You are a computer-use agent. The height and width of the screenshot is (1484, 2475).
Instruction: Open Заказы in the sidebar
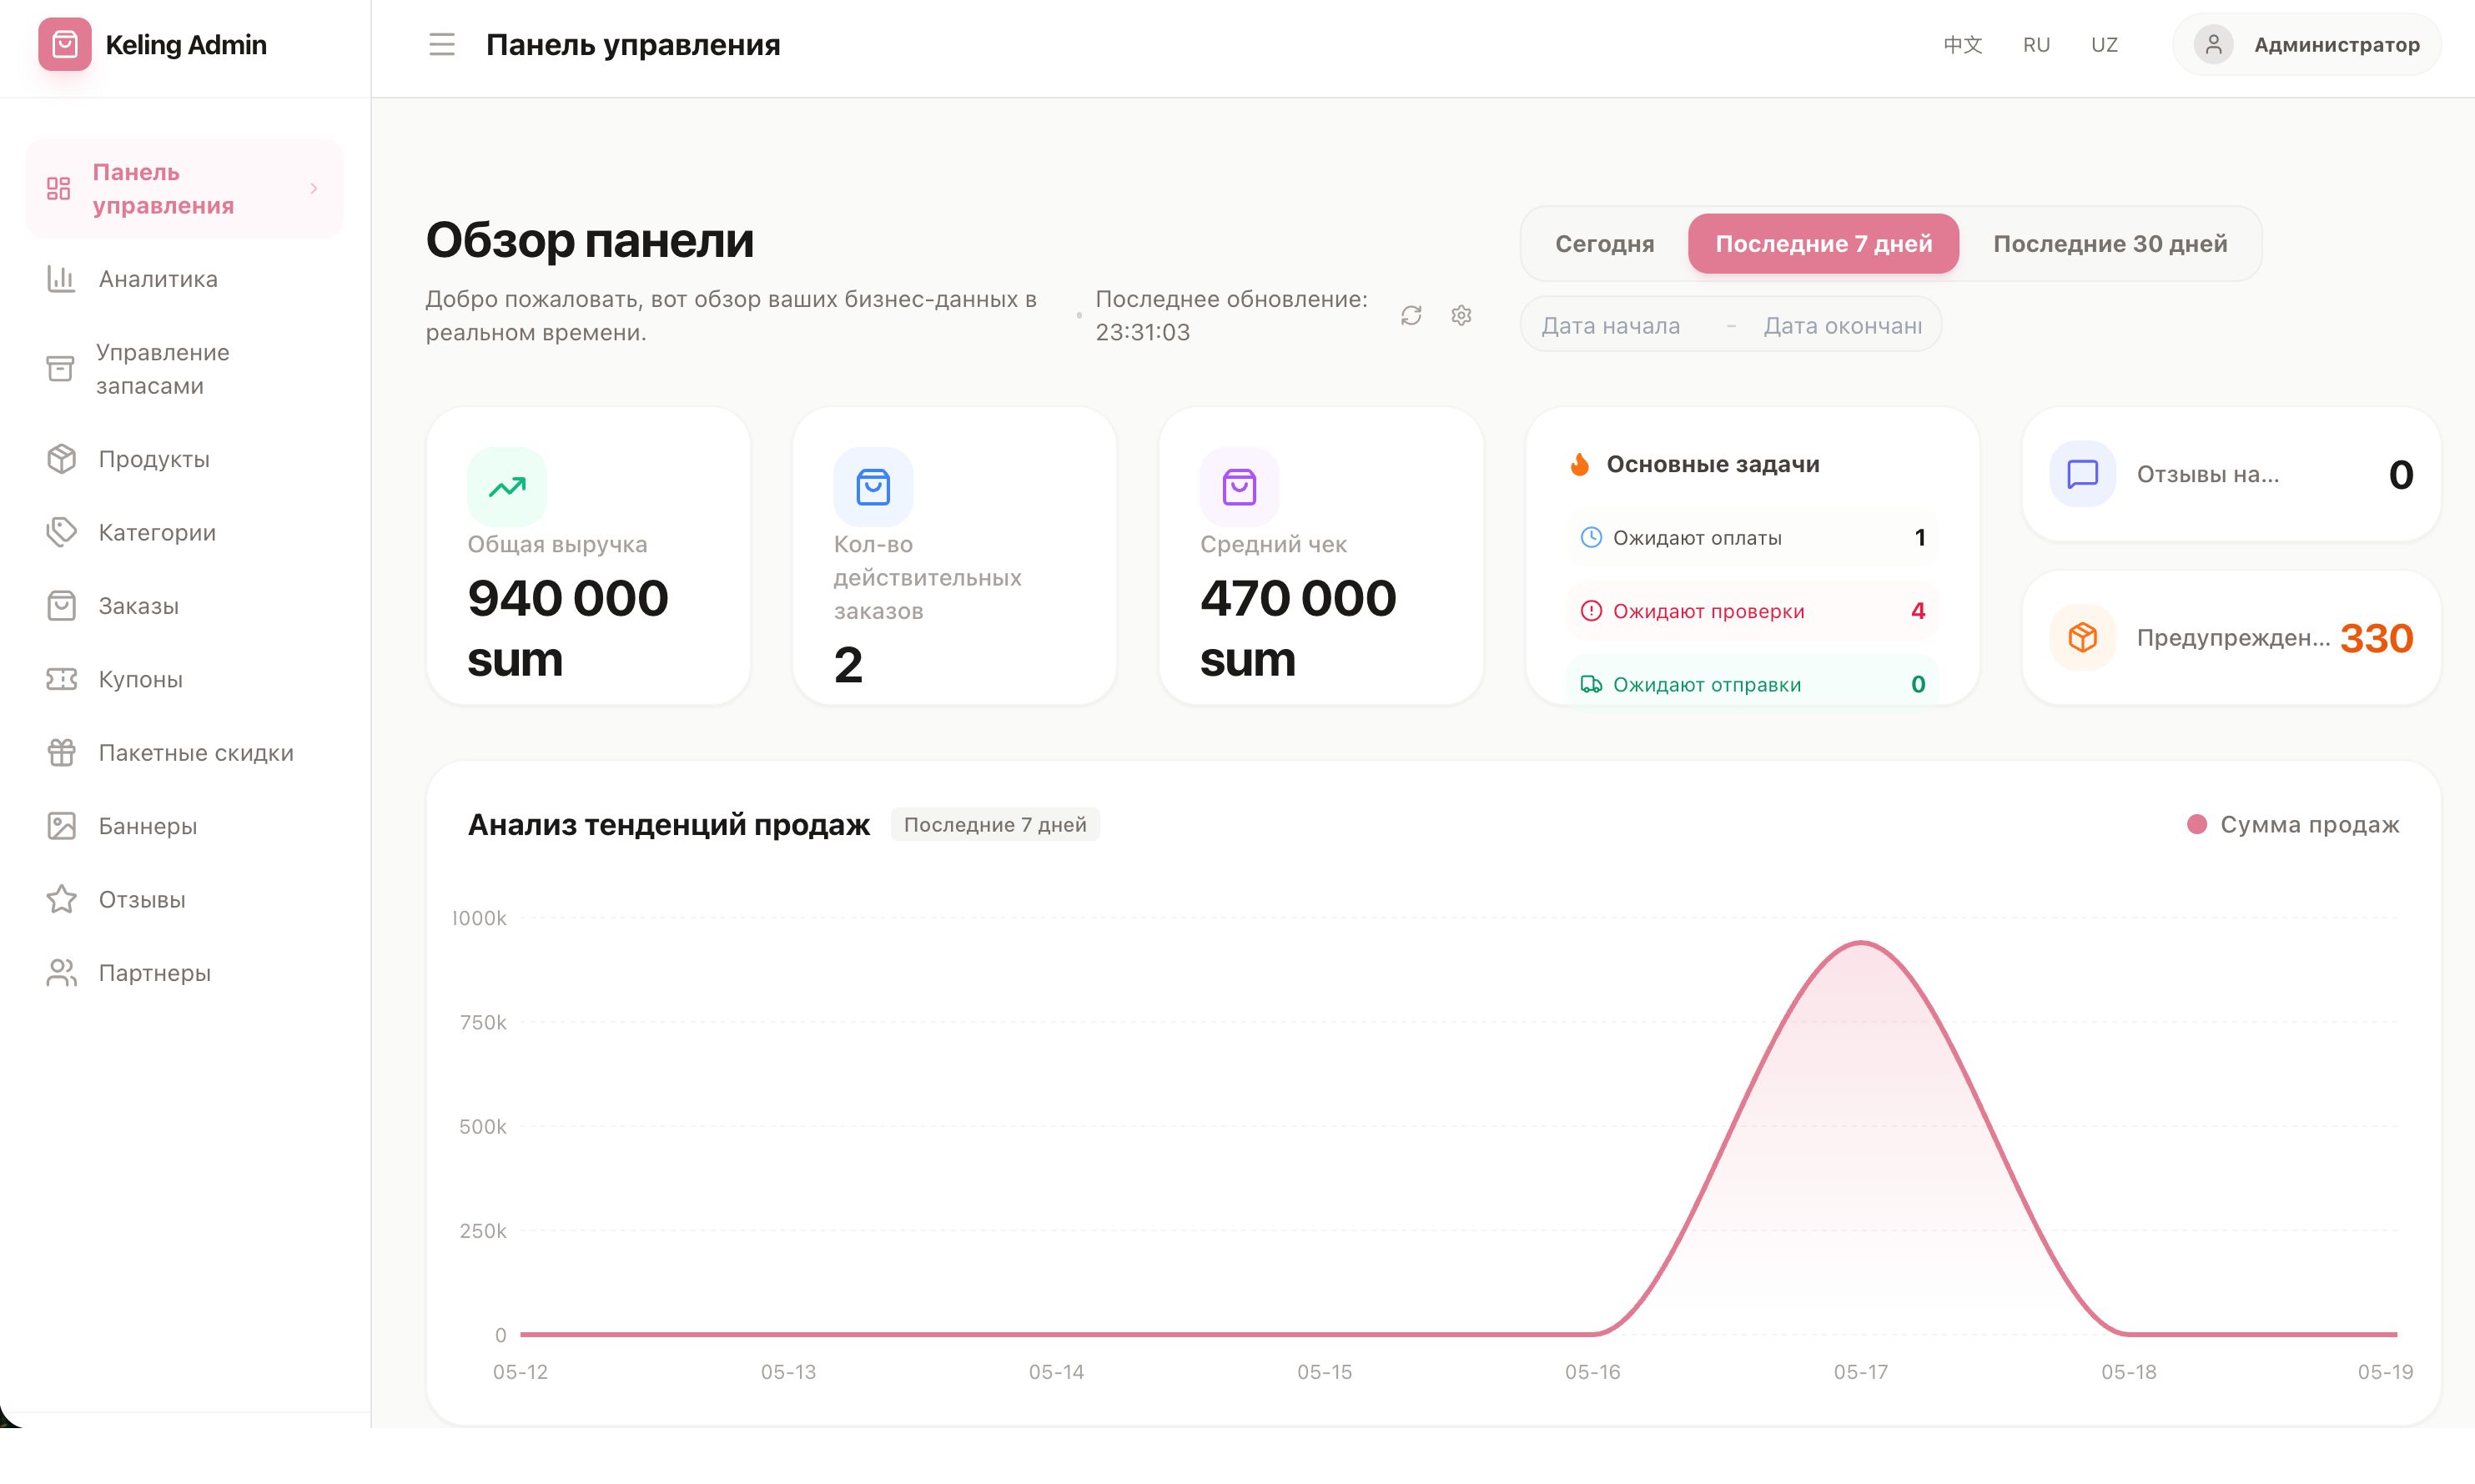(185, 606)
